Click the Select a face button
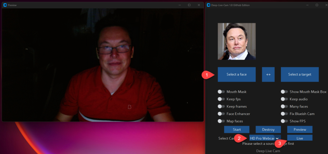This screenshot has width=328, height=154. click(237, 74)
